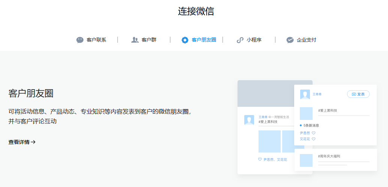
Task: Click the 王青青 @一湾智能生活 name text
Action: pyautogui.click(x=274, y=117)
